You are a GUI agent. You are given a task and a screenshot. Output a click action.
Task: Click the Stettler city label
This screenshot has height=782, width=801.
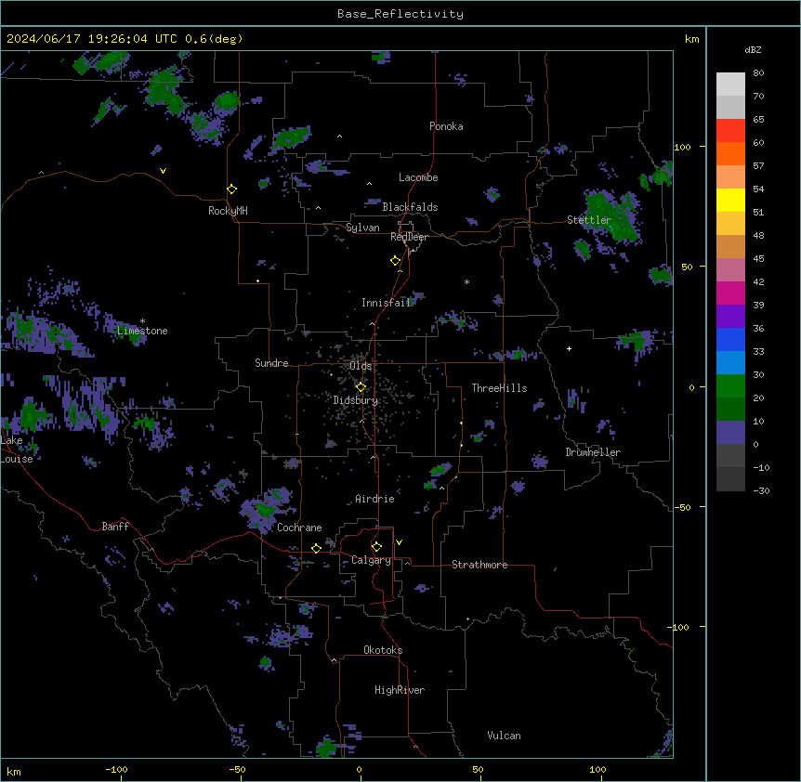click(x=589, y=220)
